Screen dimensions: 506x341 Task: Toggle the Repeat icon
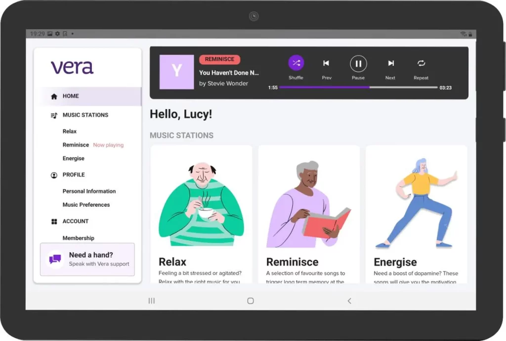pyautogui.click(x=421, y=63)
